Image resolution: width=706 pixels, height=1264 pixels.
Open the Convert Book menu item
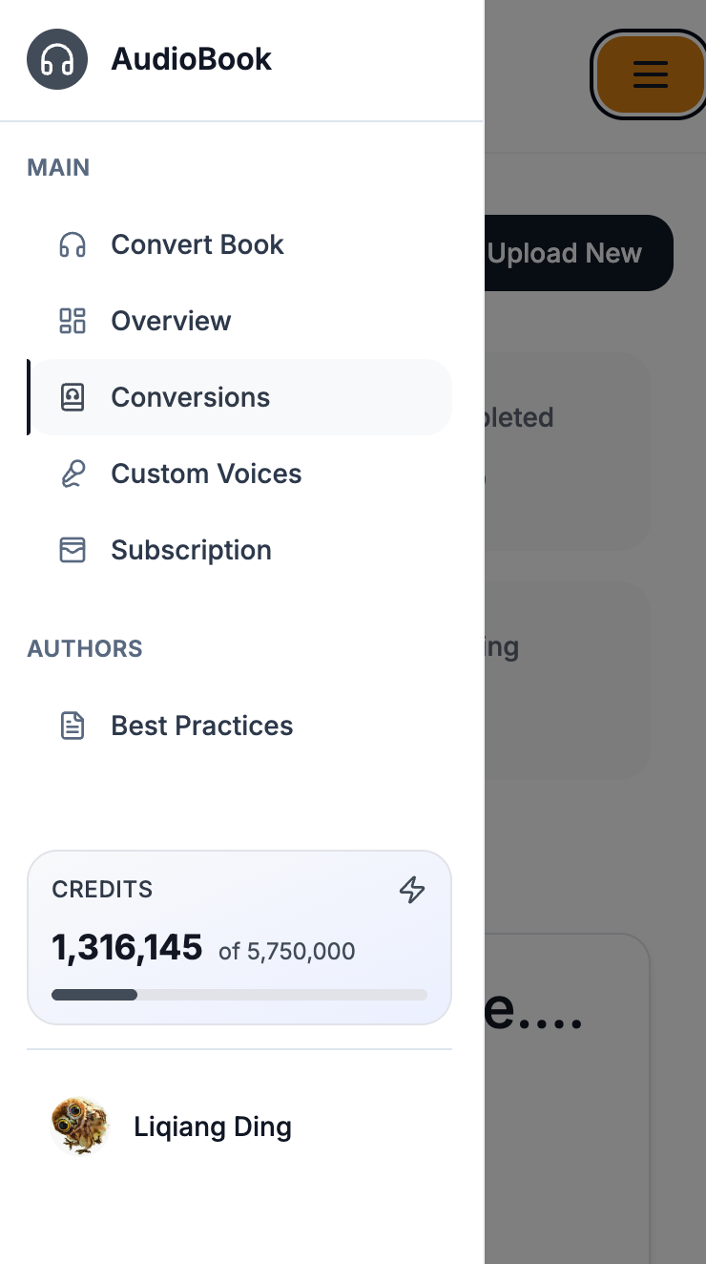(x=197, y=244)
